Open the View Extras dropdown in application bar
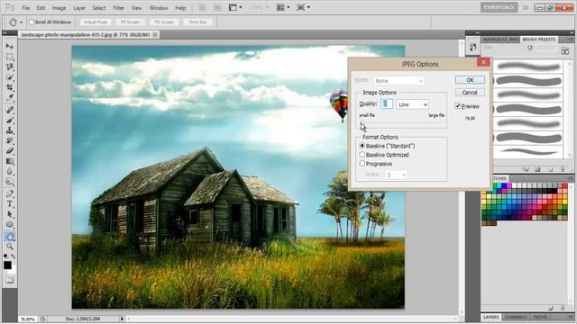The image size is (577, 324). pos(235,7)
